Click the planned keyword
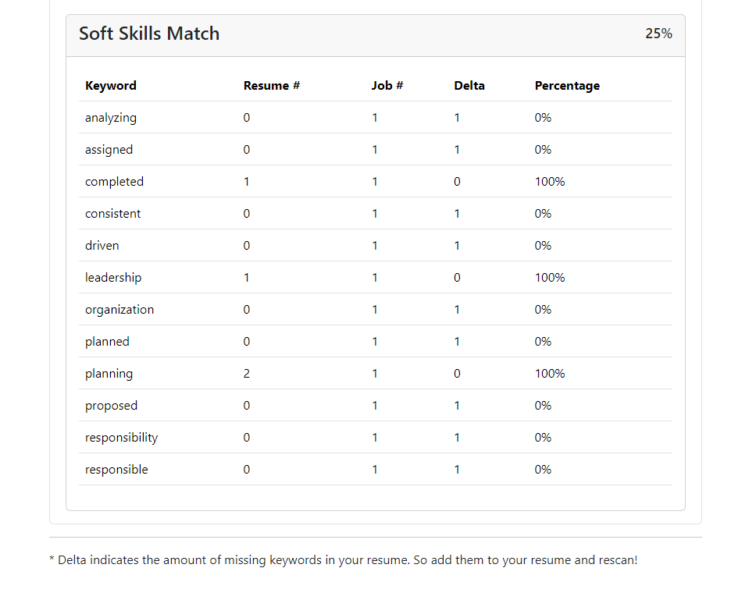This screenshot has height=600, width=749. pos(107,341)
